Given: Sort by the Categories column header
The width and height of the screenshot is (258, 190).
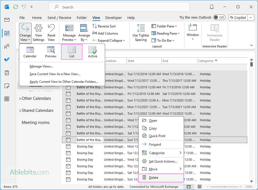Looking at the screenshot, I should [x=222, y=61].
